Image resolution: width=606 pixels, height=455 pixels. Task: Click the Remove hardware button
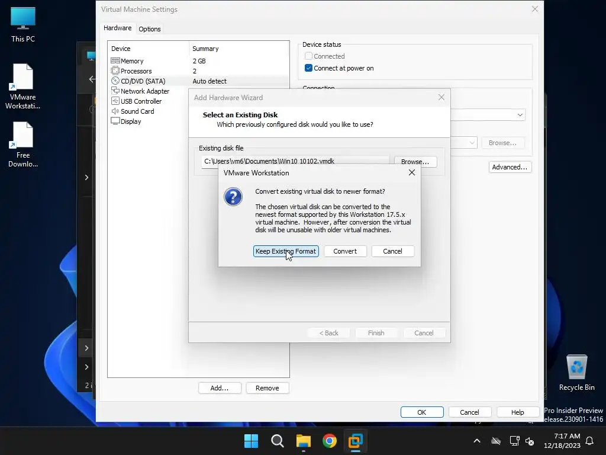click(267, 388)
